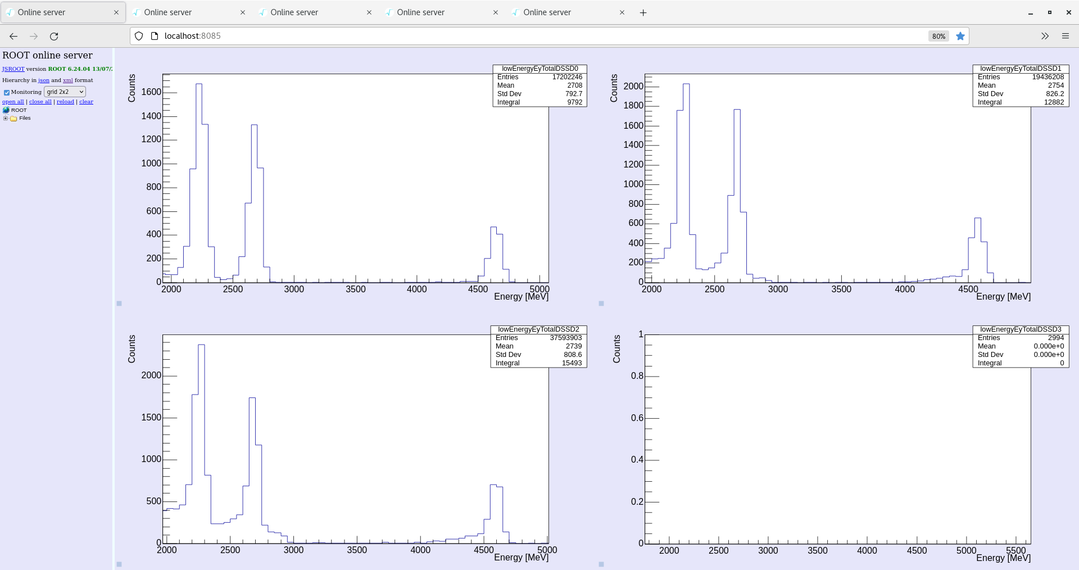Screen dimensions: 1079x570
Task: Click the browser forward arrow
Action: 34,36
